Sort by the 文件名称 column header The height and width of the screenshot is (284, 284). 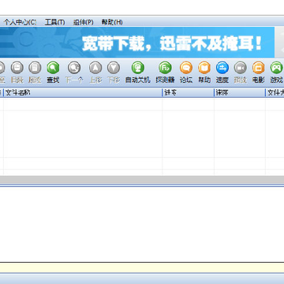point(83,92)
